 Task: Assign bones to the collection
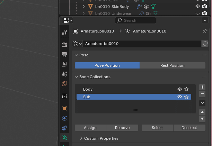tap(90, 128)
